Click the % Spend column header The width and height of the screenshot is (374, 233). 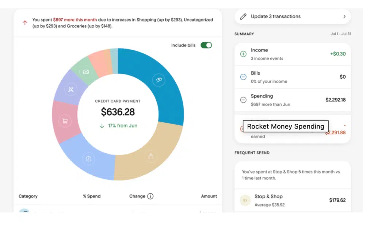pos(92,196)
